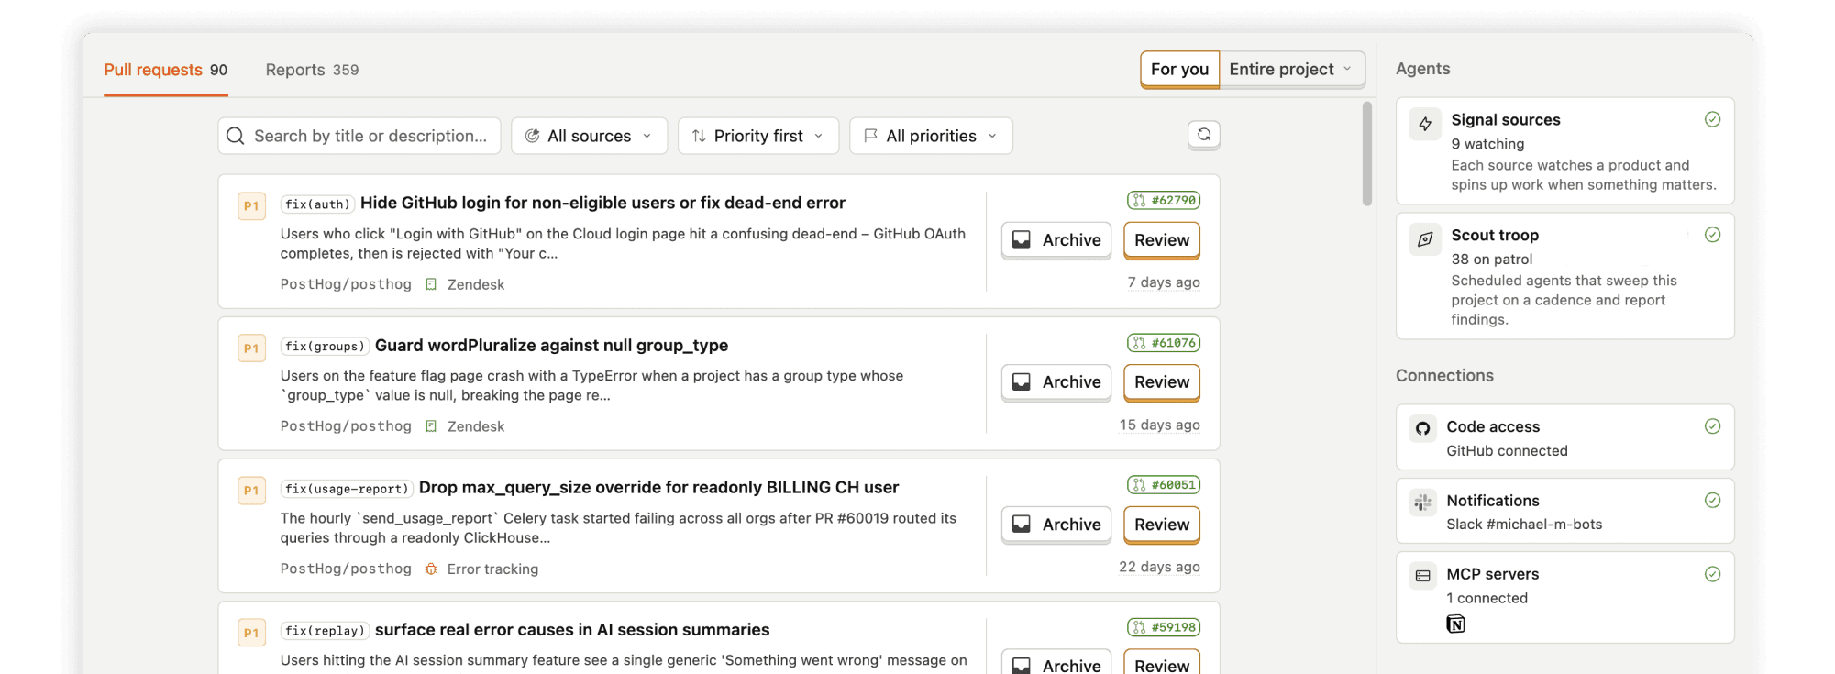Click the Slack #michael-m-bots text
The image size is (1835, 674).
tap(1524, 525)
